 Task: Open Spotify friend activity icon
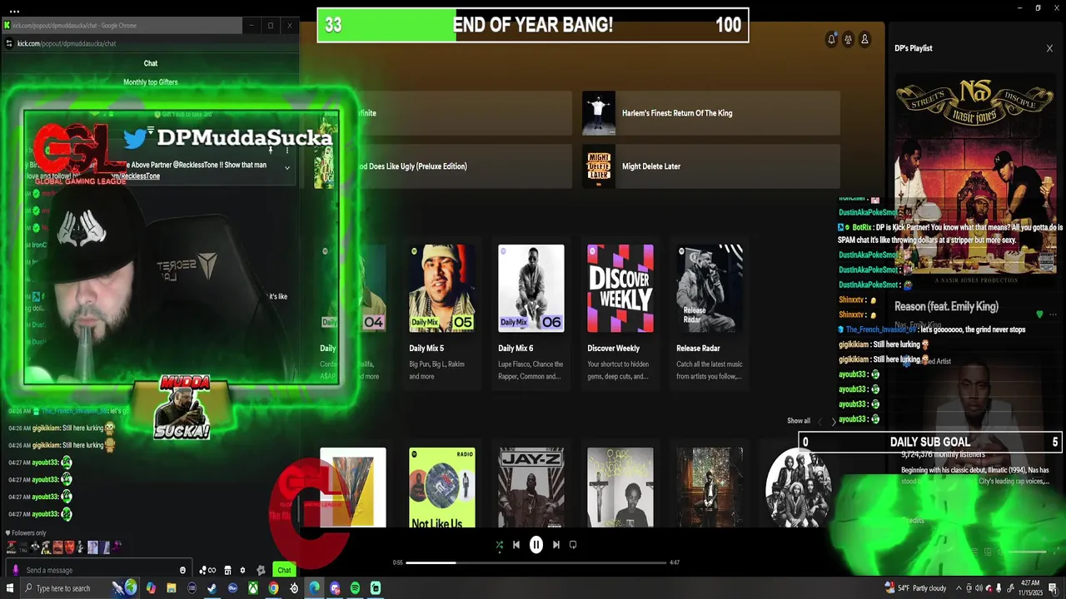pos(848,39)
